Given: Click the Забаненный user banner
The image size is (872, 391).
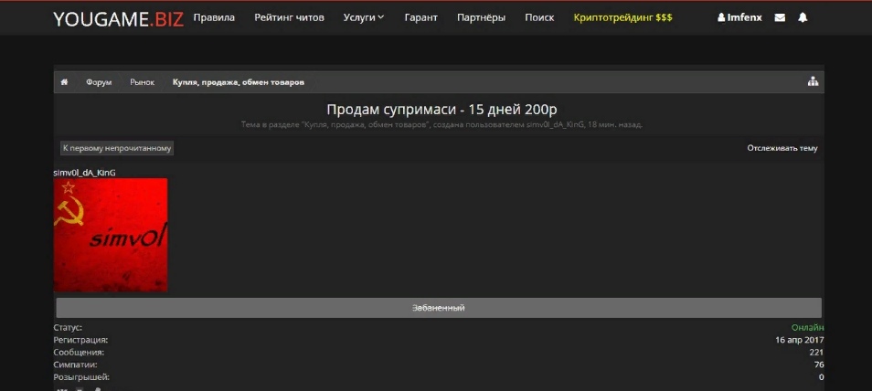Looking at the screenshot, I should coord(439,308).
